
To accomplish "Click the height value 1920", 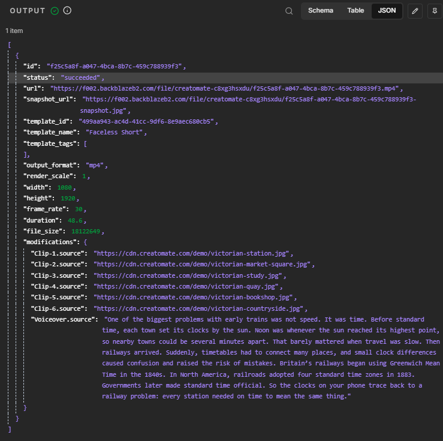I will pyautogui.click(x=68, y=198).
